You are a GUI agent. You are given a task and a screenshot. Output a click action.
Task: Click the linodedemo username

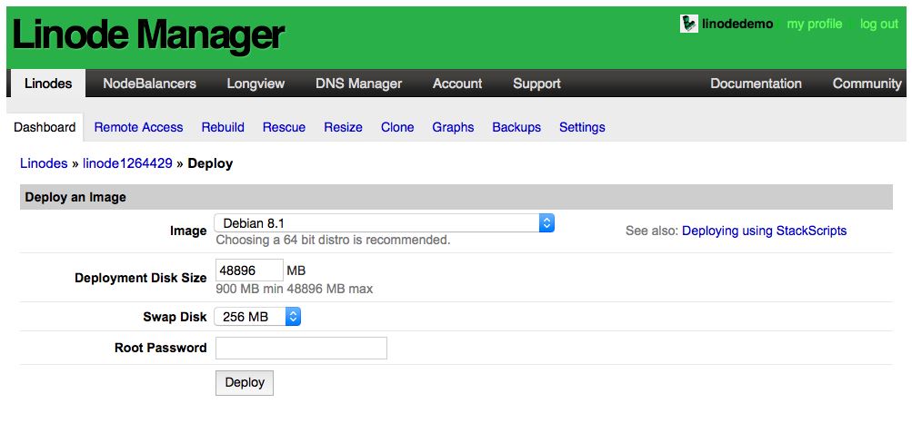[x=737, y=24]
